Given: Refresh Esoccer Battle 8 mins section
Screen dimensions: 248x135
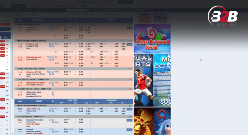Looking at the screenshot, I should (130, 117).
